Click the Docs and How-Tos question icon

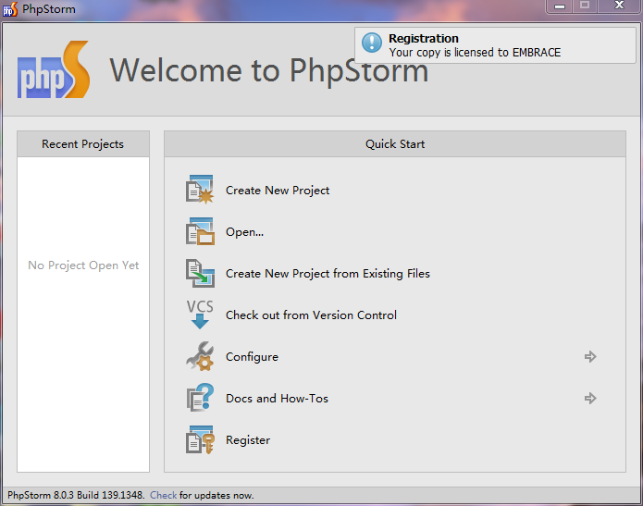(x=200, y=398)
